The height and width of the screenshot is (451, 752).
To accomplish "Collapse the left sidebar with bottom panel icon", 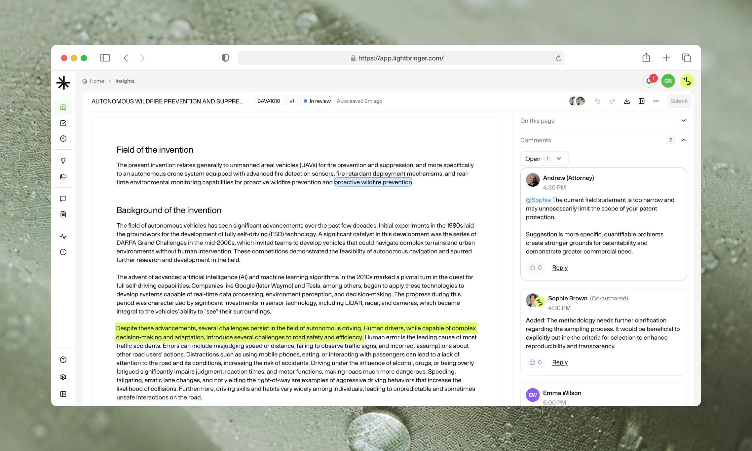I will [63, 394].
